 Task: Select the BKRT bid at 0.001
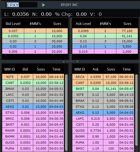(33, 125)
